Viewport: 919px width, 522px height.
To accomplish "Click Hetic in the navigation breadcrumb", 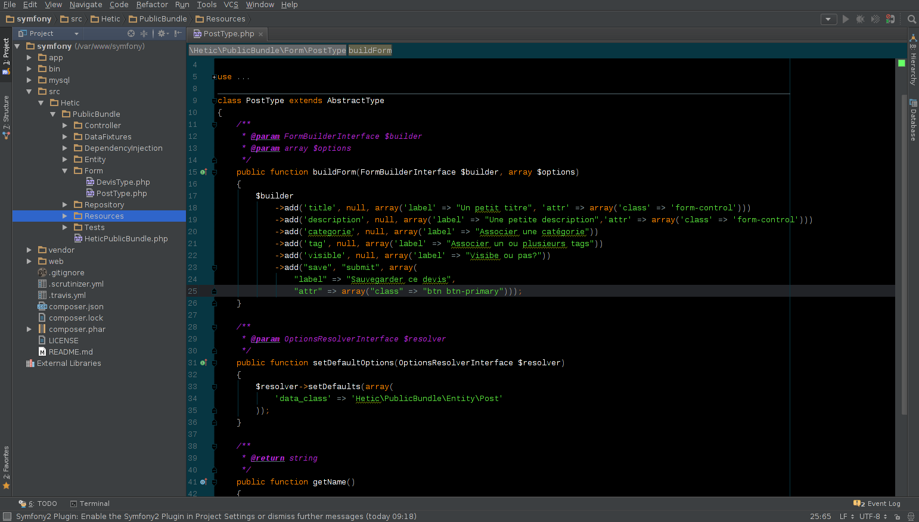I will (105, 19).
